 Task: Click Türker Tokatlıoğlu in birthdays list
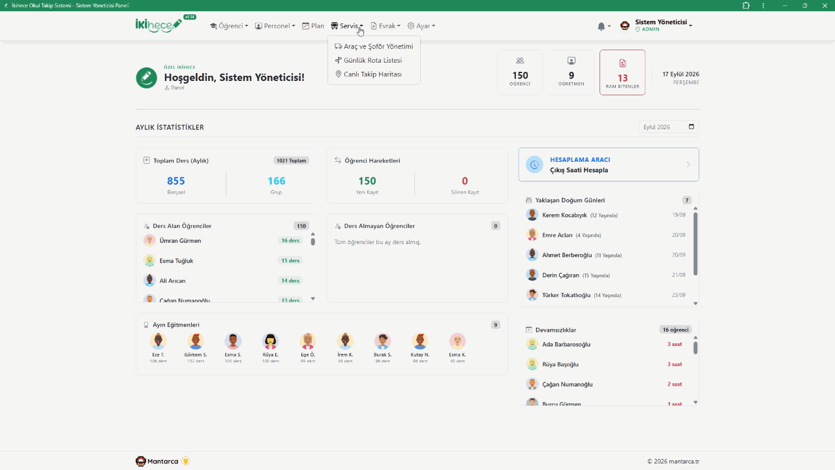[566, 295]
